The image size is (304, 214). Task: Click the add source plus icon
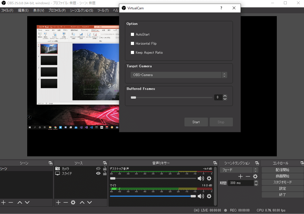pos(58,202)
